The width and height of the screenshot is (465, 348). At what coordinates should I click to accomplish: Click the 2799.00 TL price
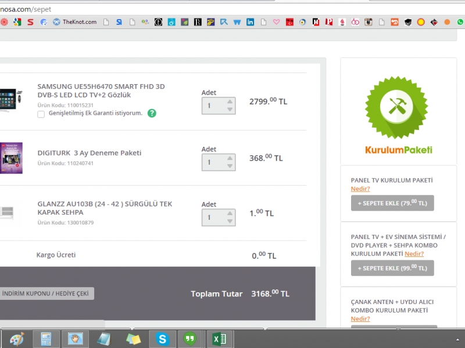click(268, 101)
